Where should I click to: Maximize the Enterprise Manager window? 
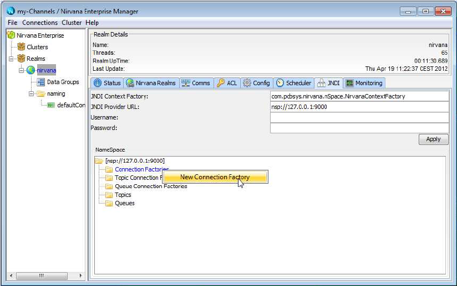(425, 11)
